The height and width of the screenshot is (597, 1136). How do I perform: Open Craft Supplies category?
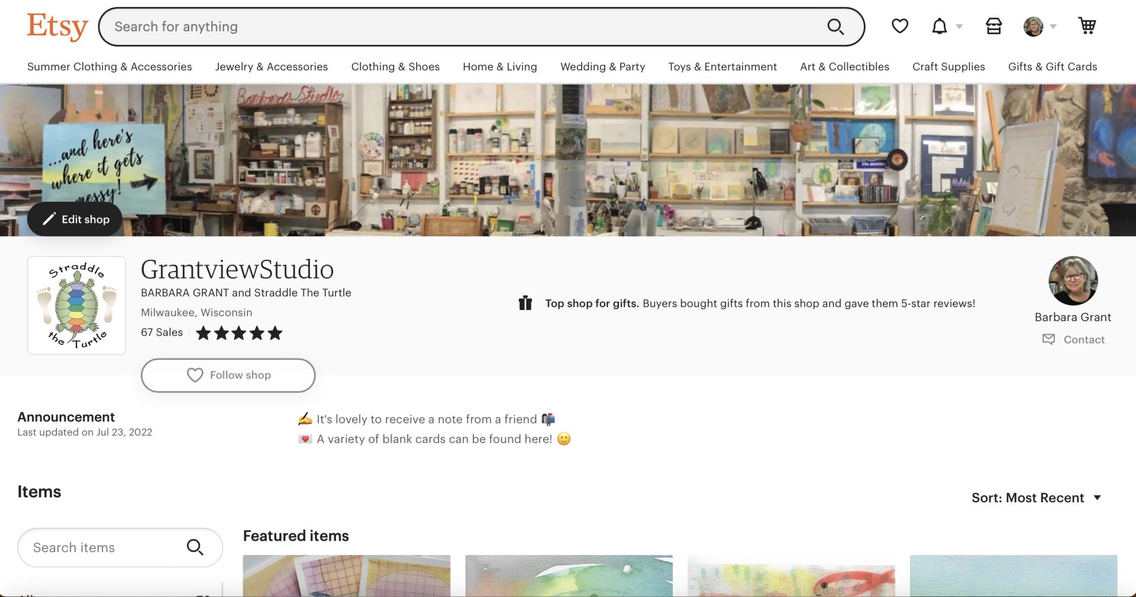tap(948, 67)
